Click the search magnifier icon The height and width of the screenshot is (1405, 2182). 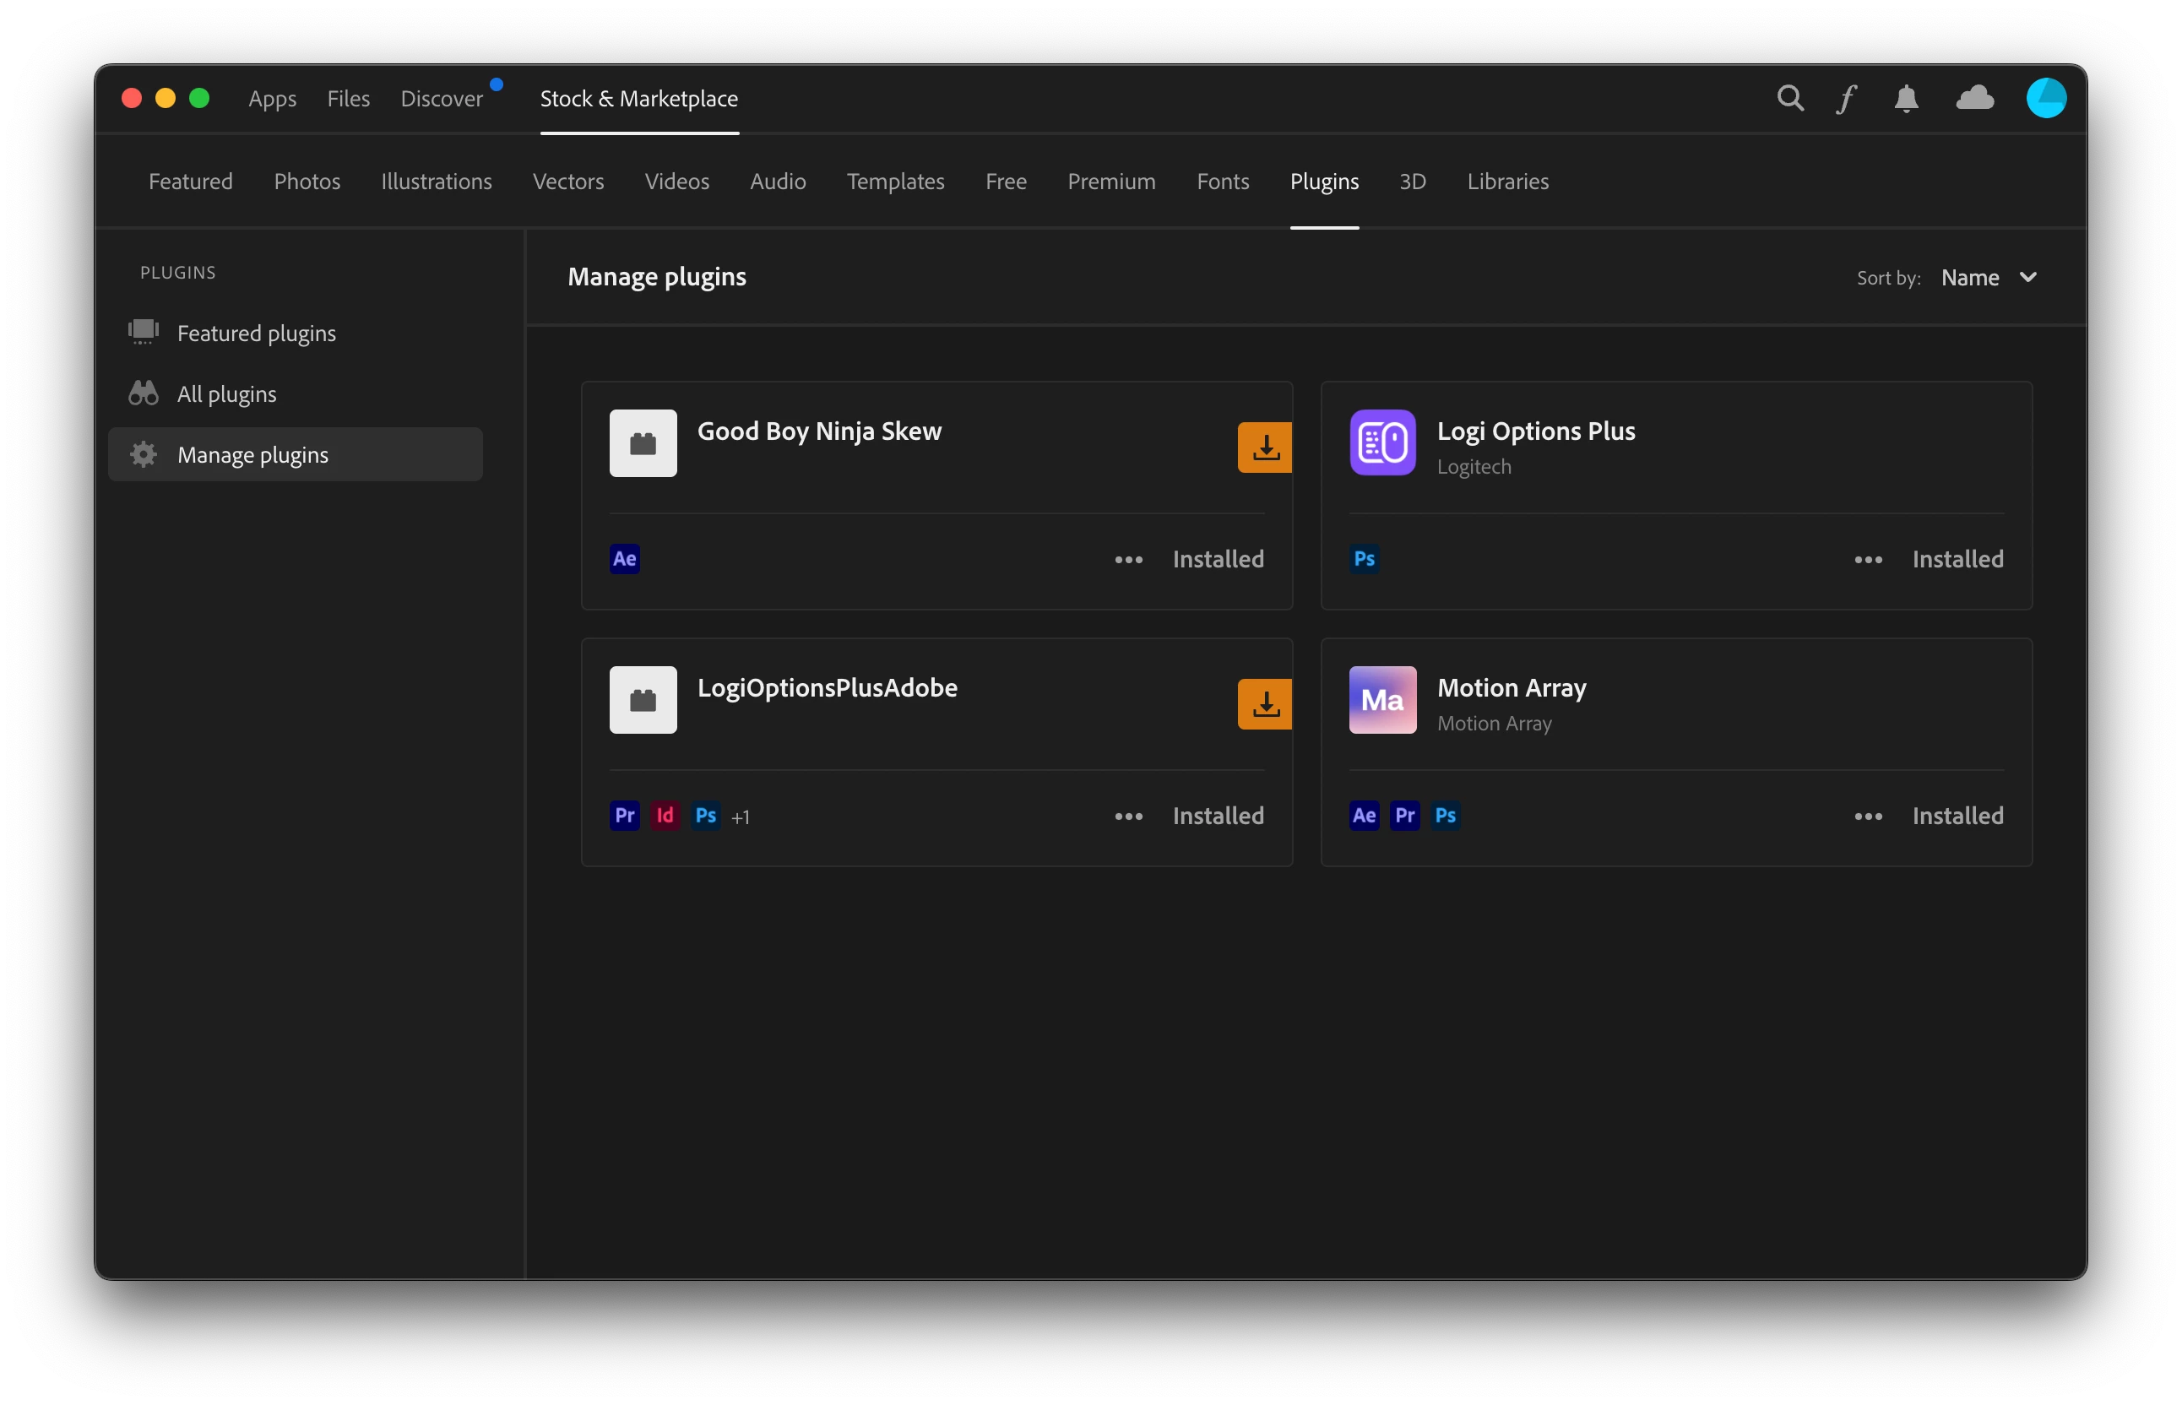(1789, 98)
